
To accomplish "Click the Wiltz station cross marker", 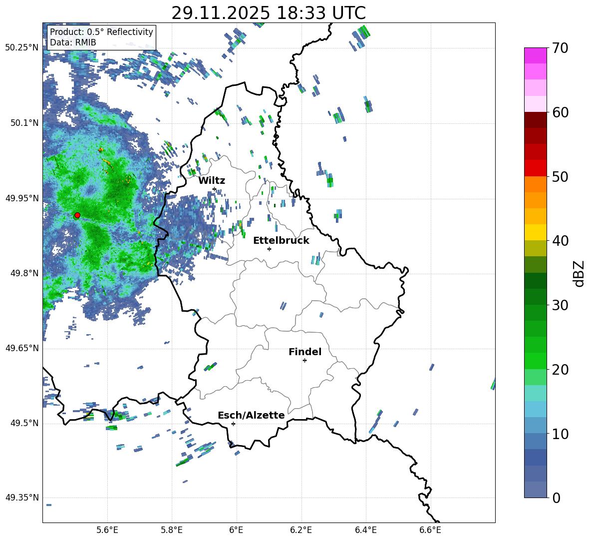I will click(x=214, y=189).
